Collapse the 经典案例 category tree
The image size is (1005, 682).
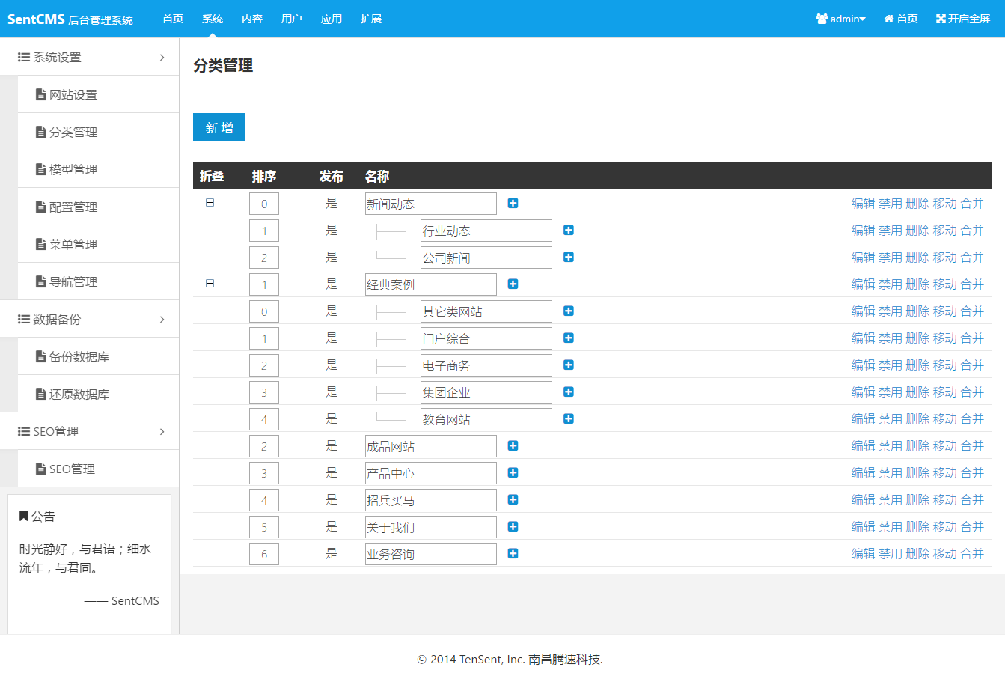pos(210,283)
